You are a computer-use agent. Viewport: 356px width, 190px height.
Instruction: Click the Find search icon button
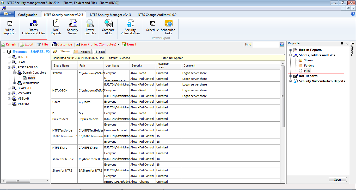(x=281, y=44)
